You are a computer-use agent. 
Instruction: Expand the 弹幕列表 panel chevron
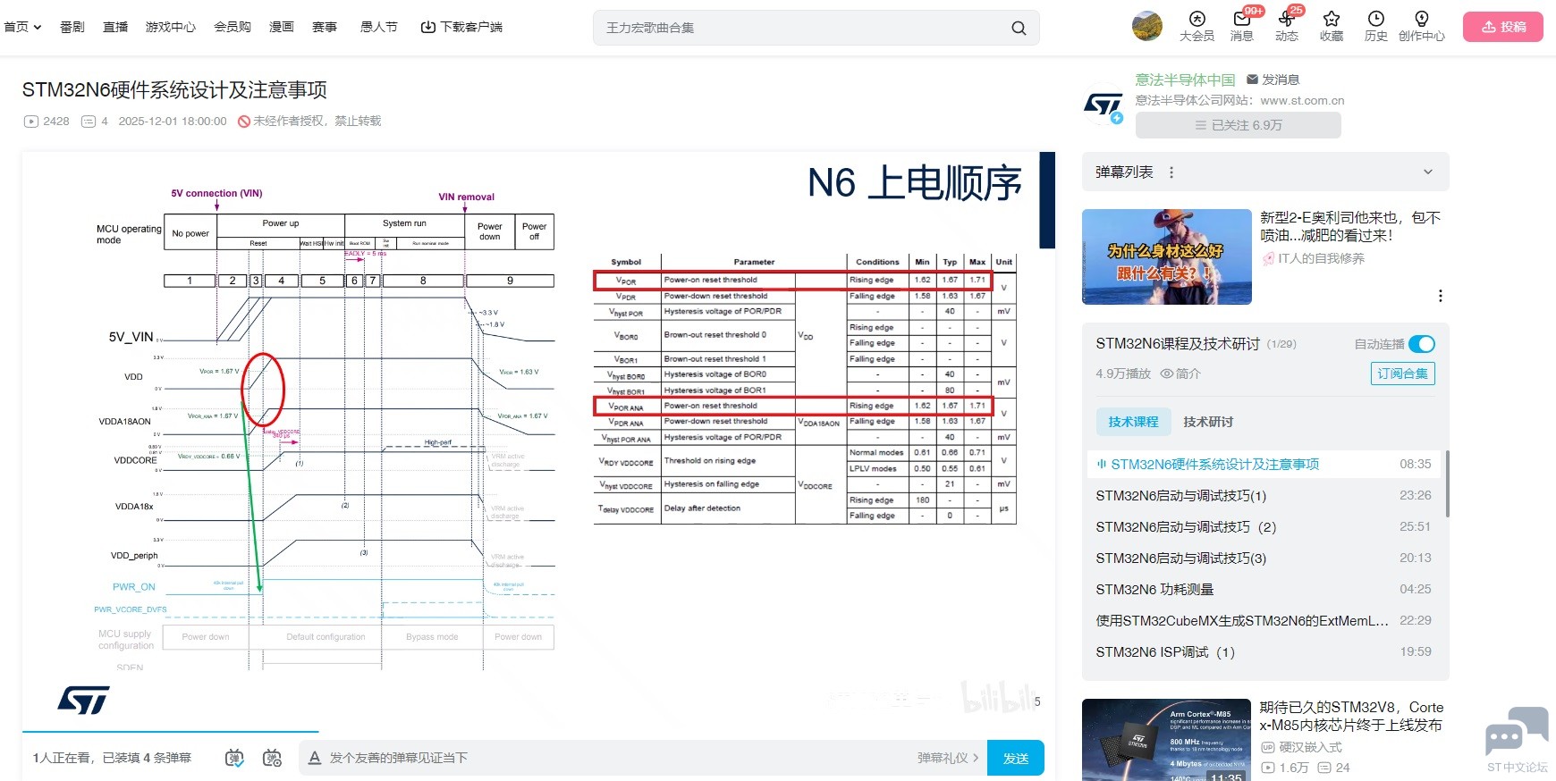click(x=1427, y=172)
